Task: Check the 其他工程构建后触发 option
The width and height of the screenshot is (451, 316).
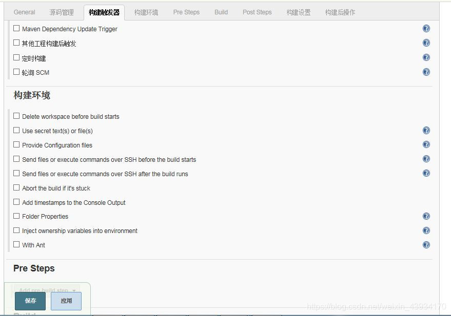Action: pyautogui.click(x=16, y=43)
